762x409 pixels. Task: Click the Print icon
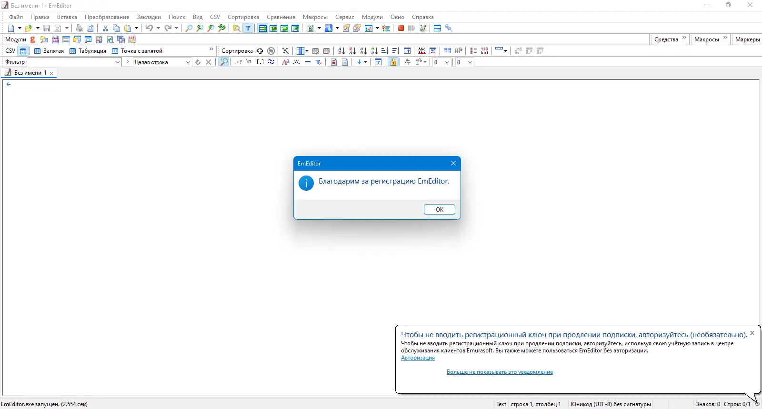pos(80,28)
